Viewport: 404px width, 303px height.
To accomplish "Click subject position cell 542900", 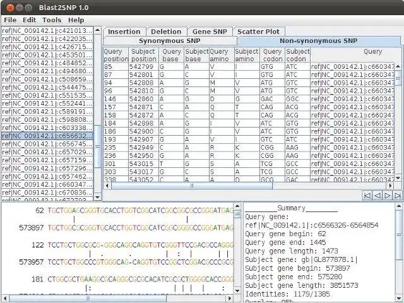I will 143,131.
